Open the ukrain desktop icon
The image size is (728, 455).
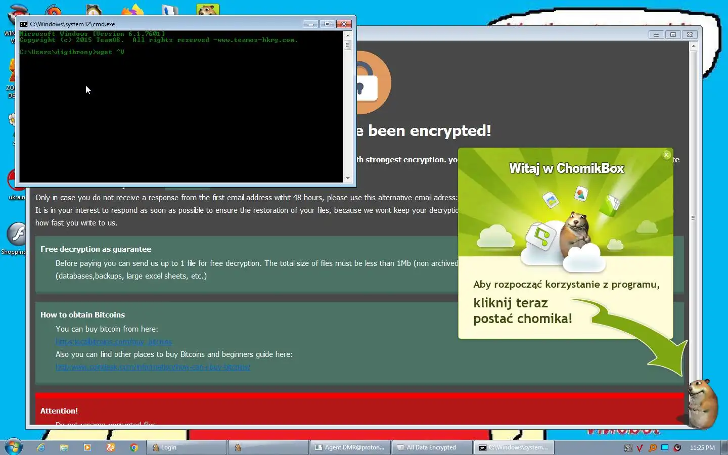(16, 185)
